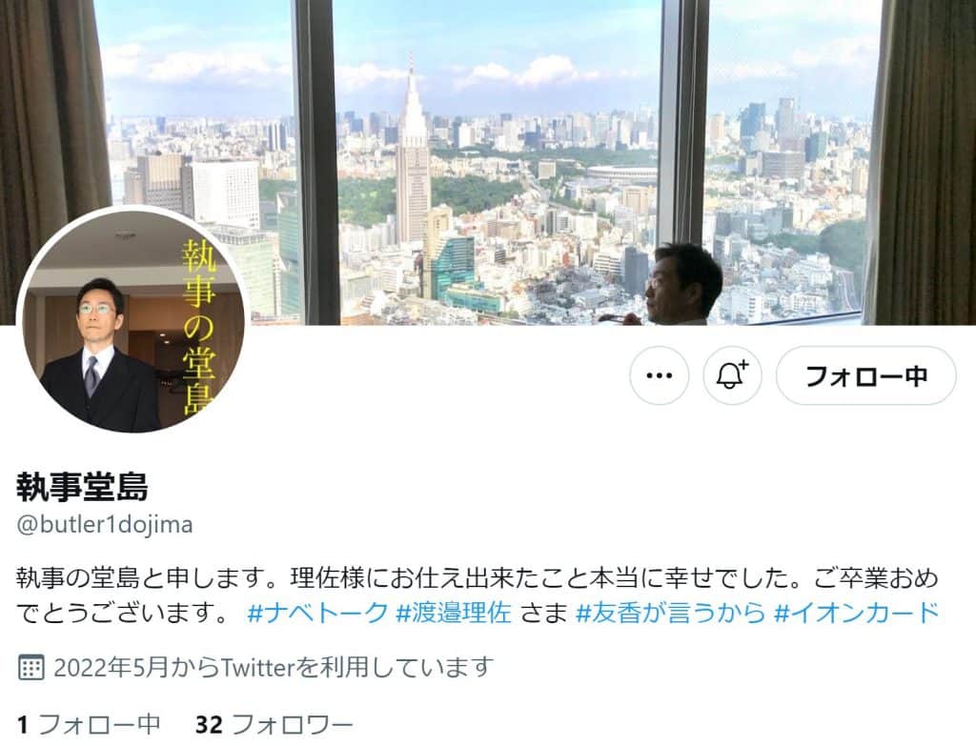The height and width of the screenshot is (746, 976).
Task: Open hashtag #渡邉理佐
Action: pos(454,613)
